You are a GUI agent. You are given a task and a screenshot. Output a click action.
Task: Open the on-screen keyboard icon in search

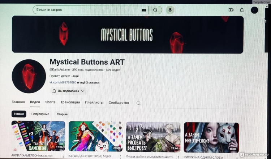144,10
